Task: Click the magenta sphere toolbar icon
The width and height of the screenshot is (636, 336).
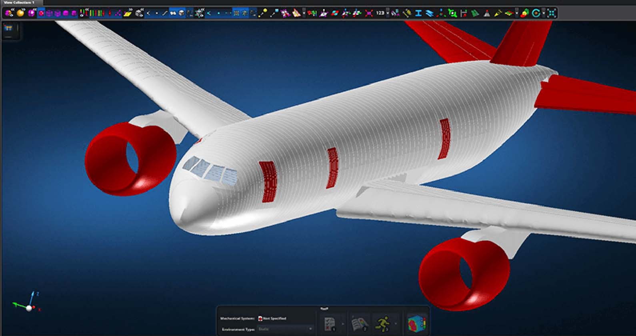Action: click(x=32, y=13)
